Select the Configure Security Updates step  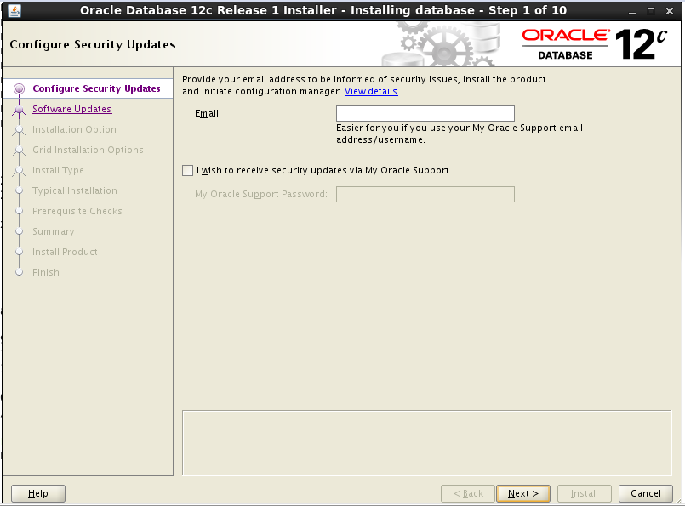pos(96,88)
